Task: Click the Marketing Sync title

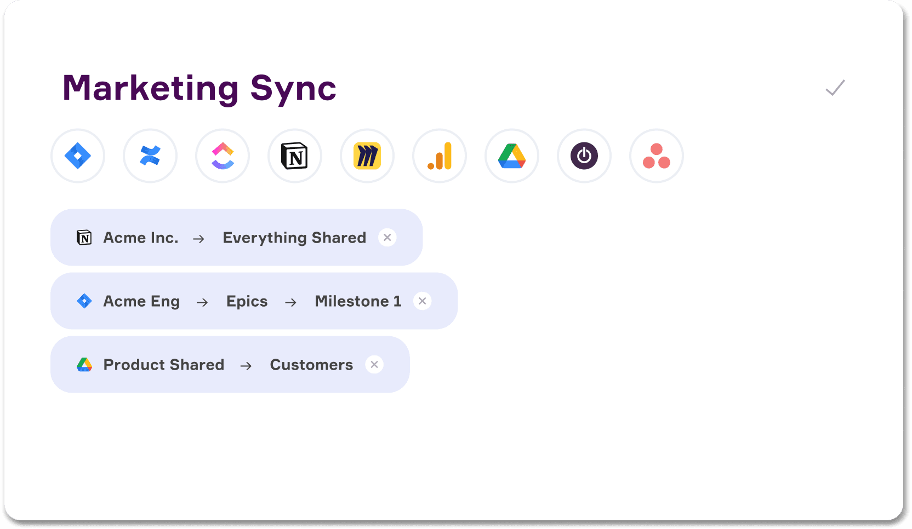Action: click(x=200, y=89)
